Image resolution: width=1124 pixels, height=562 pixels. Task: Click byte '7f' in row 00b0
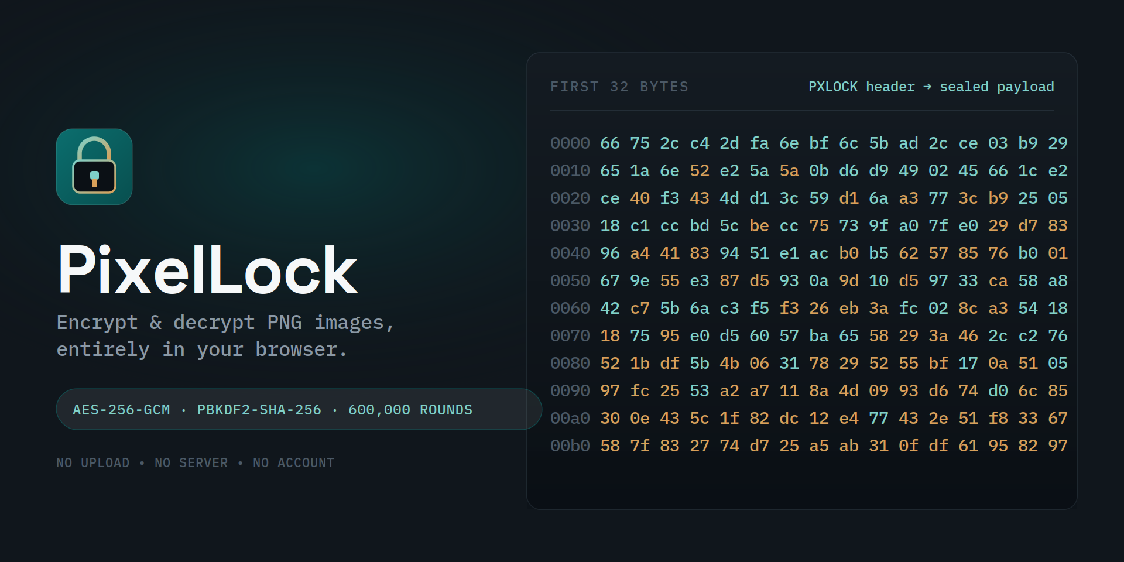[640, 446]
